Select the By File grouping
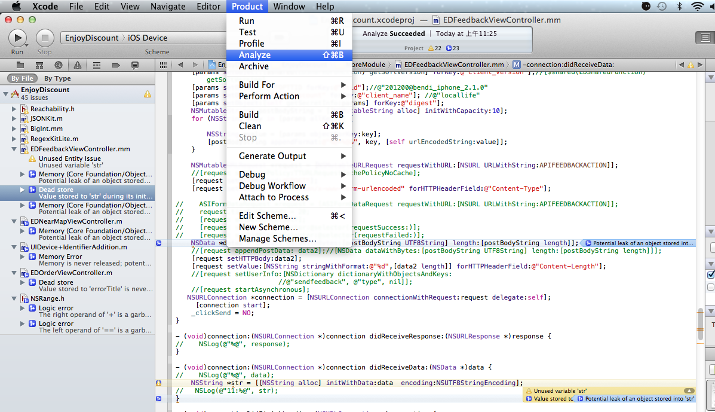Image resolution: width=715 pixels, height=412 pixels. point(23,78)
